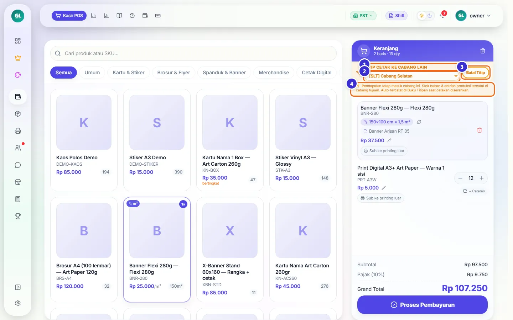The image size is (513, 320).
Task: Click the notification bell icon
Action: (x=442, y=16)
